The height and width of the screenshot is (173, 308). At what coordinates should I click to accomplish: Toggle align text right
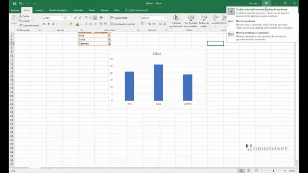click(x=95, y=24)
